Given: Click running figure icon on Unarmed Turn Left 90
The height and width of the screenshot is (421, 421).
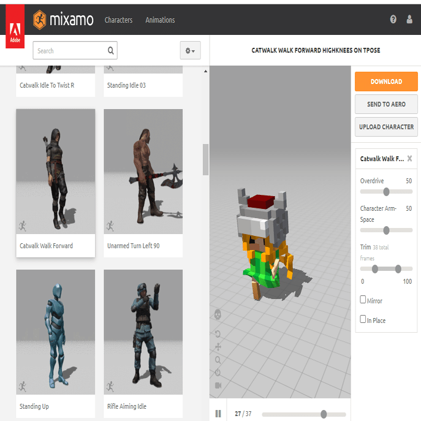Looking at the screenshot, I should pos(110,226).
